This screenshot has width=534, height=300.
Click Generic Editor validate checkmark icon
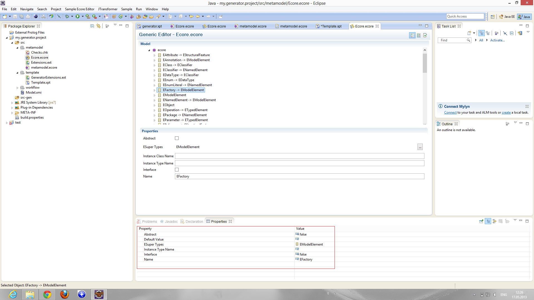point(425,35)
